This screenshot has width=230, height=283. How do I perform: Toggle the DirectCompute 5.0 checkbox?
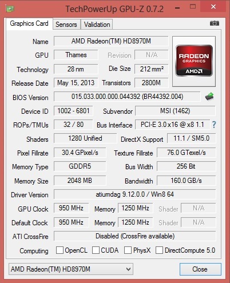pyautogui.click(x=159, y=250)
